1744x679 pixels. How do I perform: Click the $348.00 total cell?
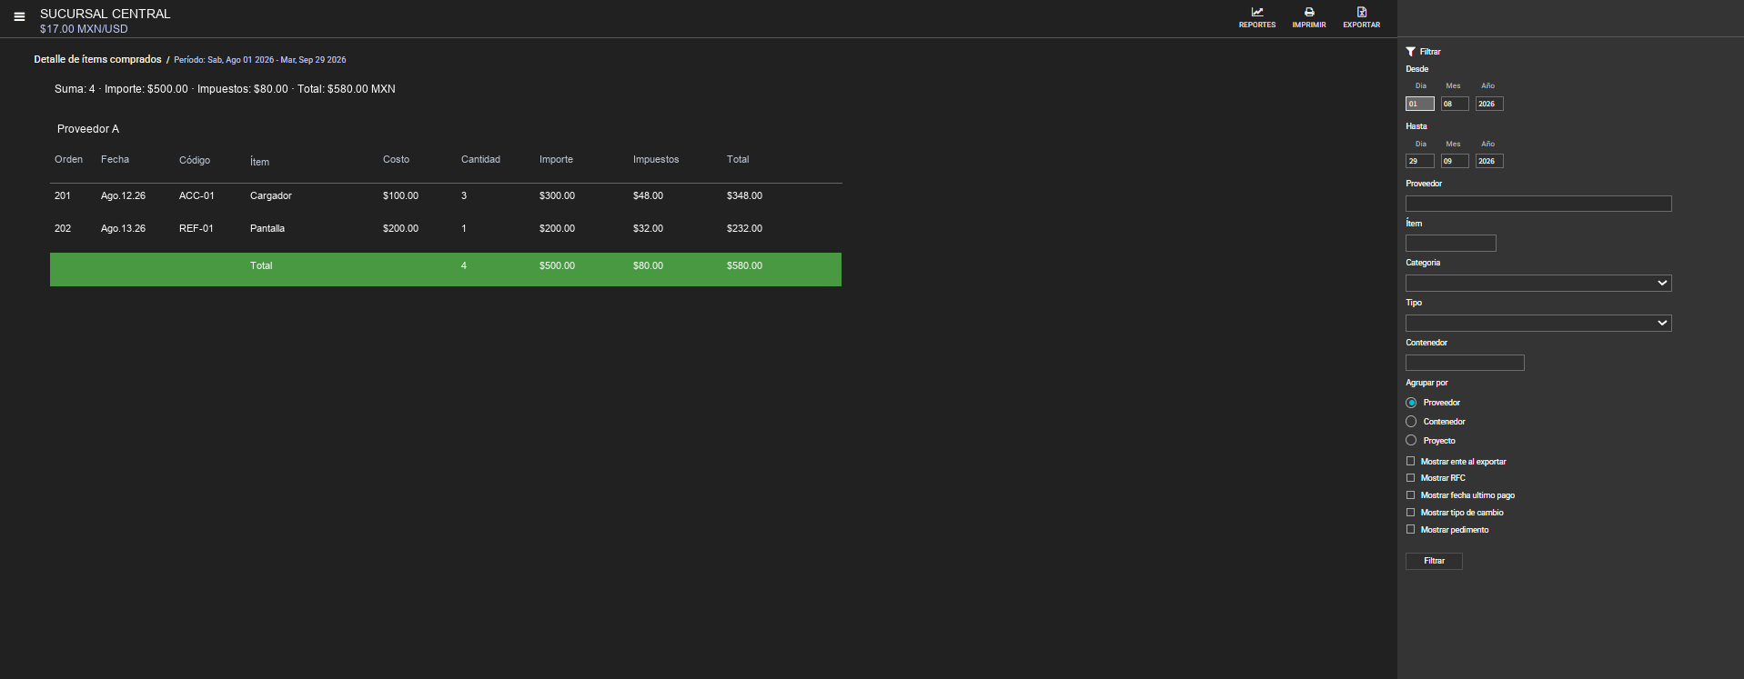744,196
